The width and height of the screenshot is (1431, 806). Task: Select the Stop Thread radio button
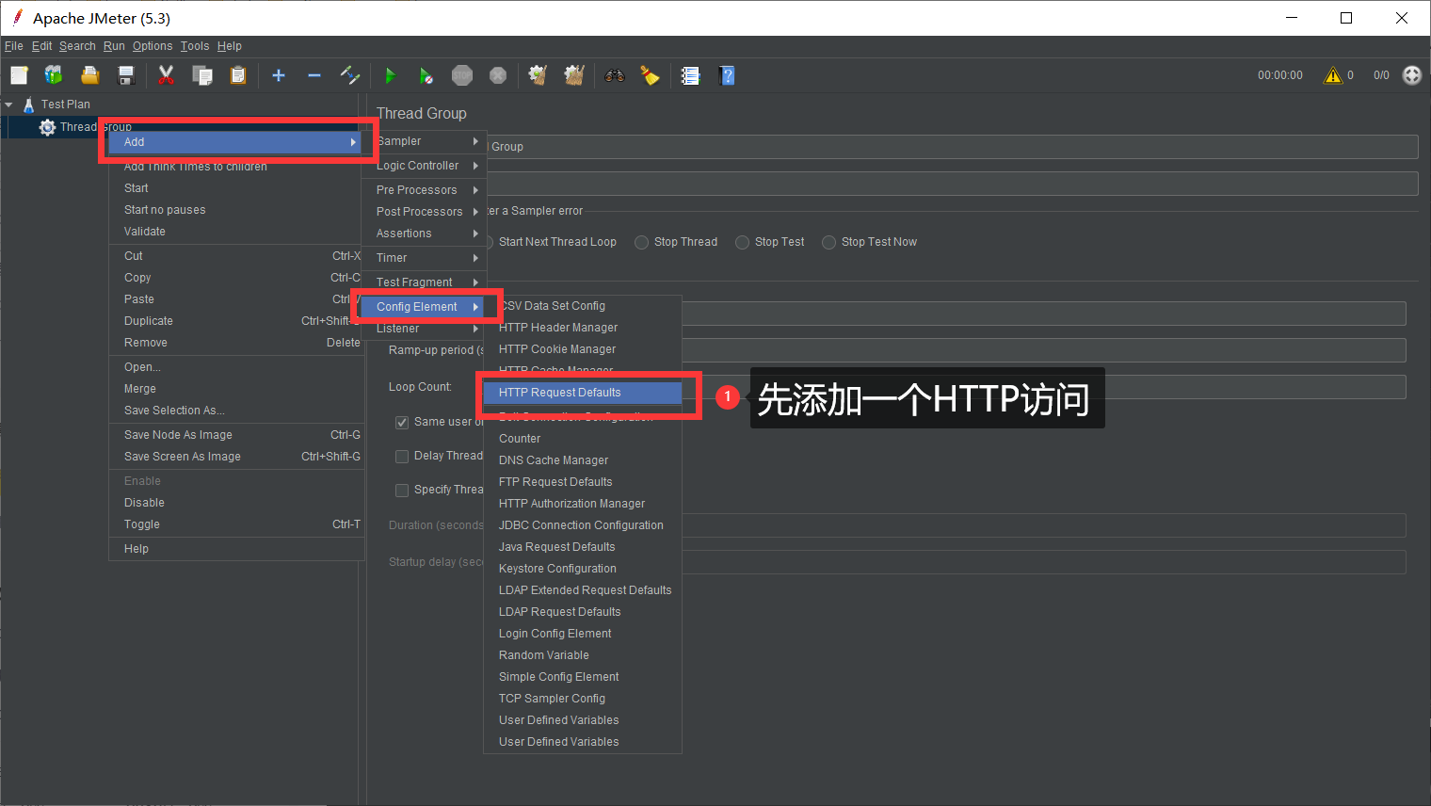pyautogui.click(x=642, y=242)
